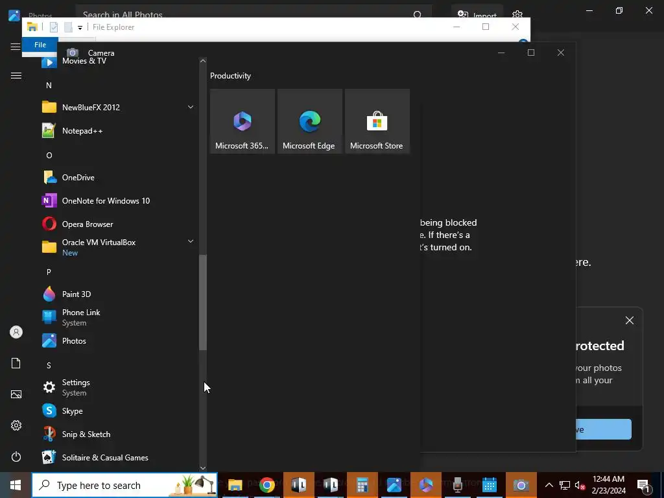Open the Microsoft Store tile
Image resolution: width=664 pixels, height=498 pixels.
click(377, 121)
